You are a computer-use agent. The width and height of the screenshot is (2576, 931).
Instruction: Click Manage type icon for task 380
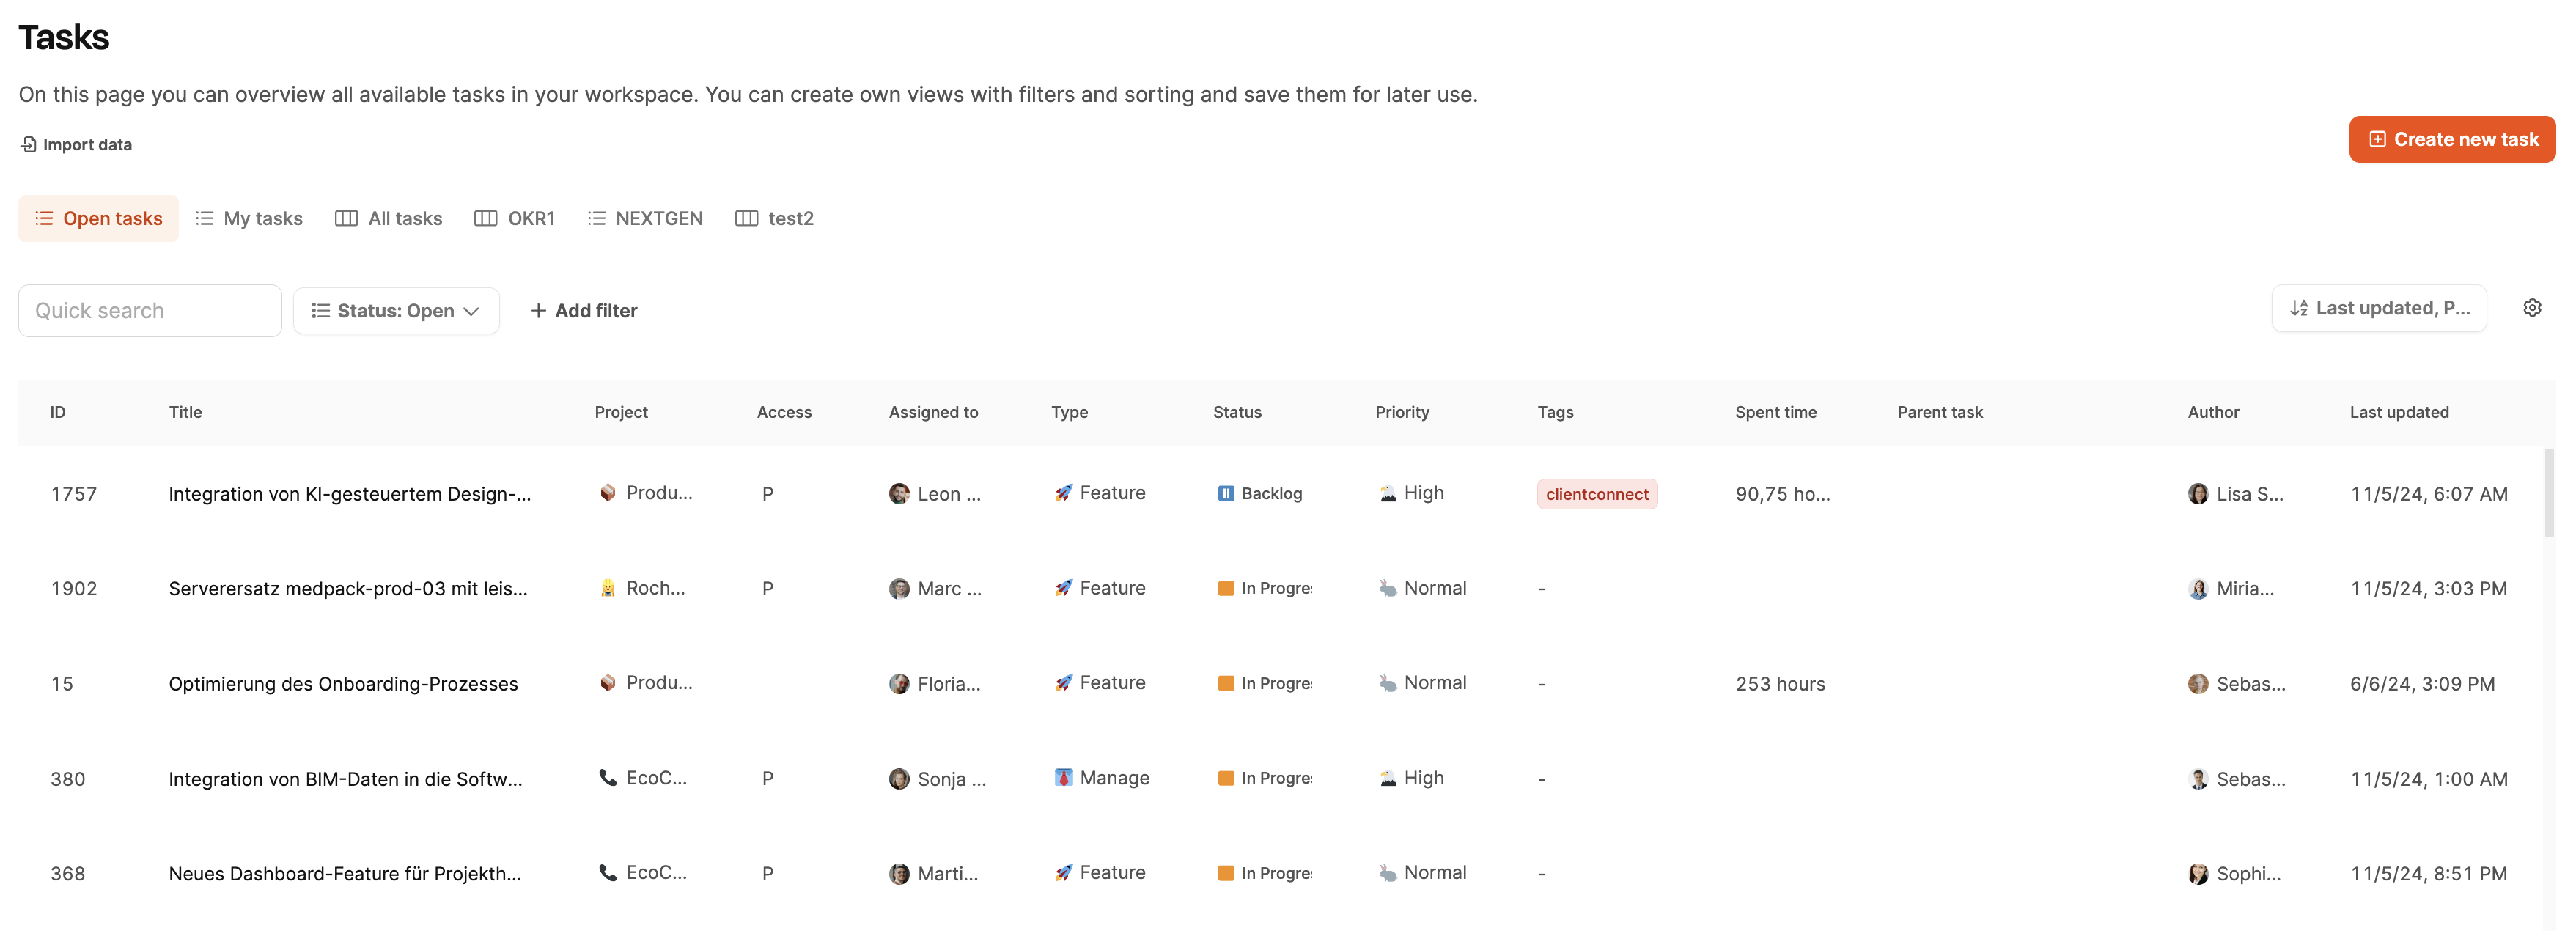[1063, 778]
